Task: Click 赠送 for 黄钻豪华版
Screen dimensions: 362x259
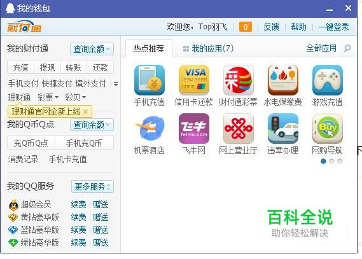Action: [x=101, y=218]
